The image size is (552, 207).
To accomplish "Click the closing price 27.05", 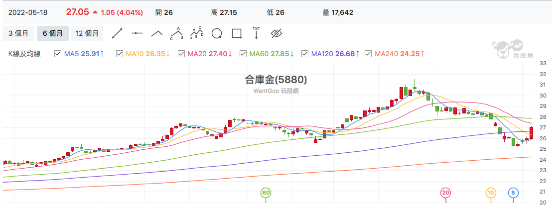I will (77, 12).
